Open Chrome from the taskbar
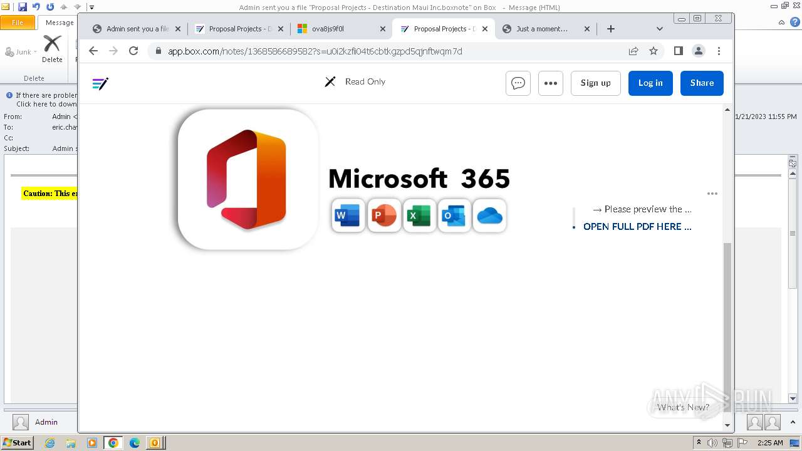 point(113,443)
